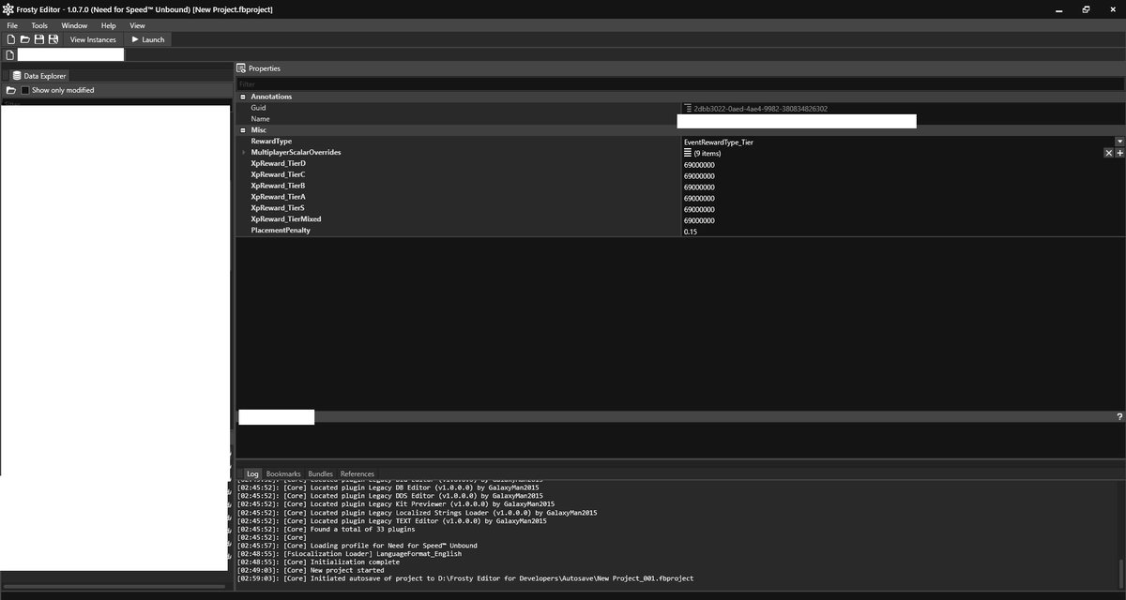1126x600 pixels.
Task: Click the Properties panel icon
Action: 241,68
